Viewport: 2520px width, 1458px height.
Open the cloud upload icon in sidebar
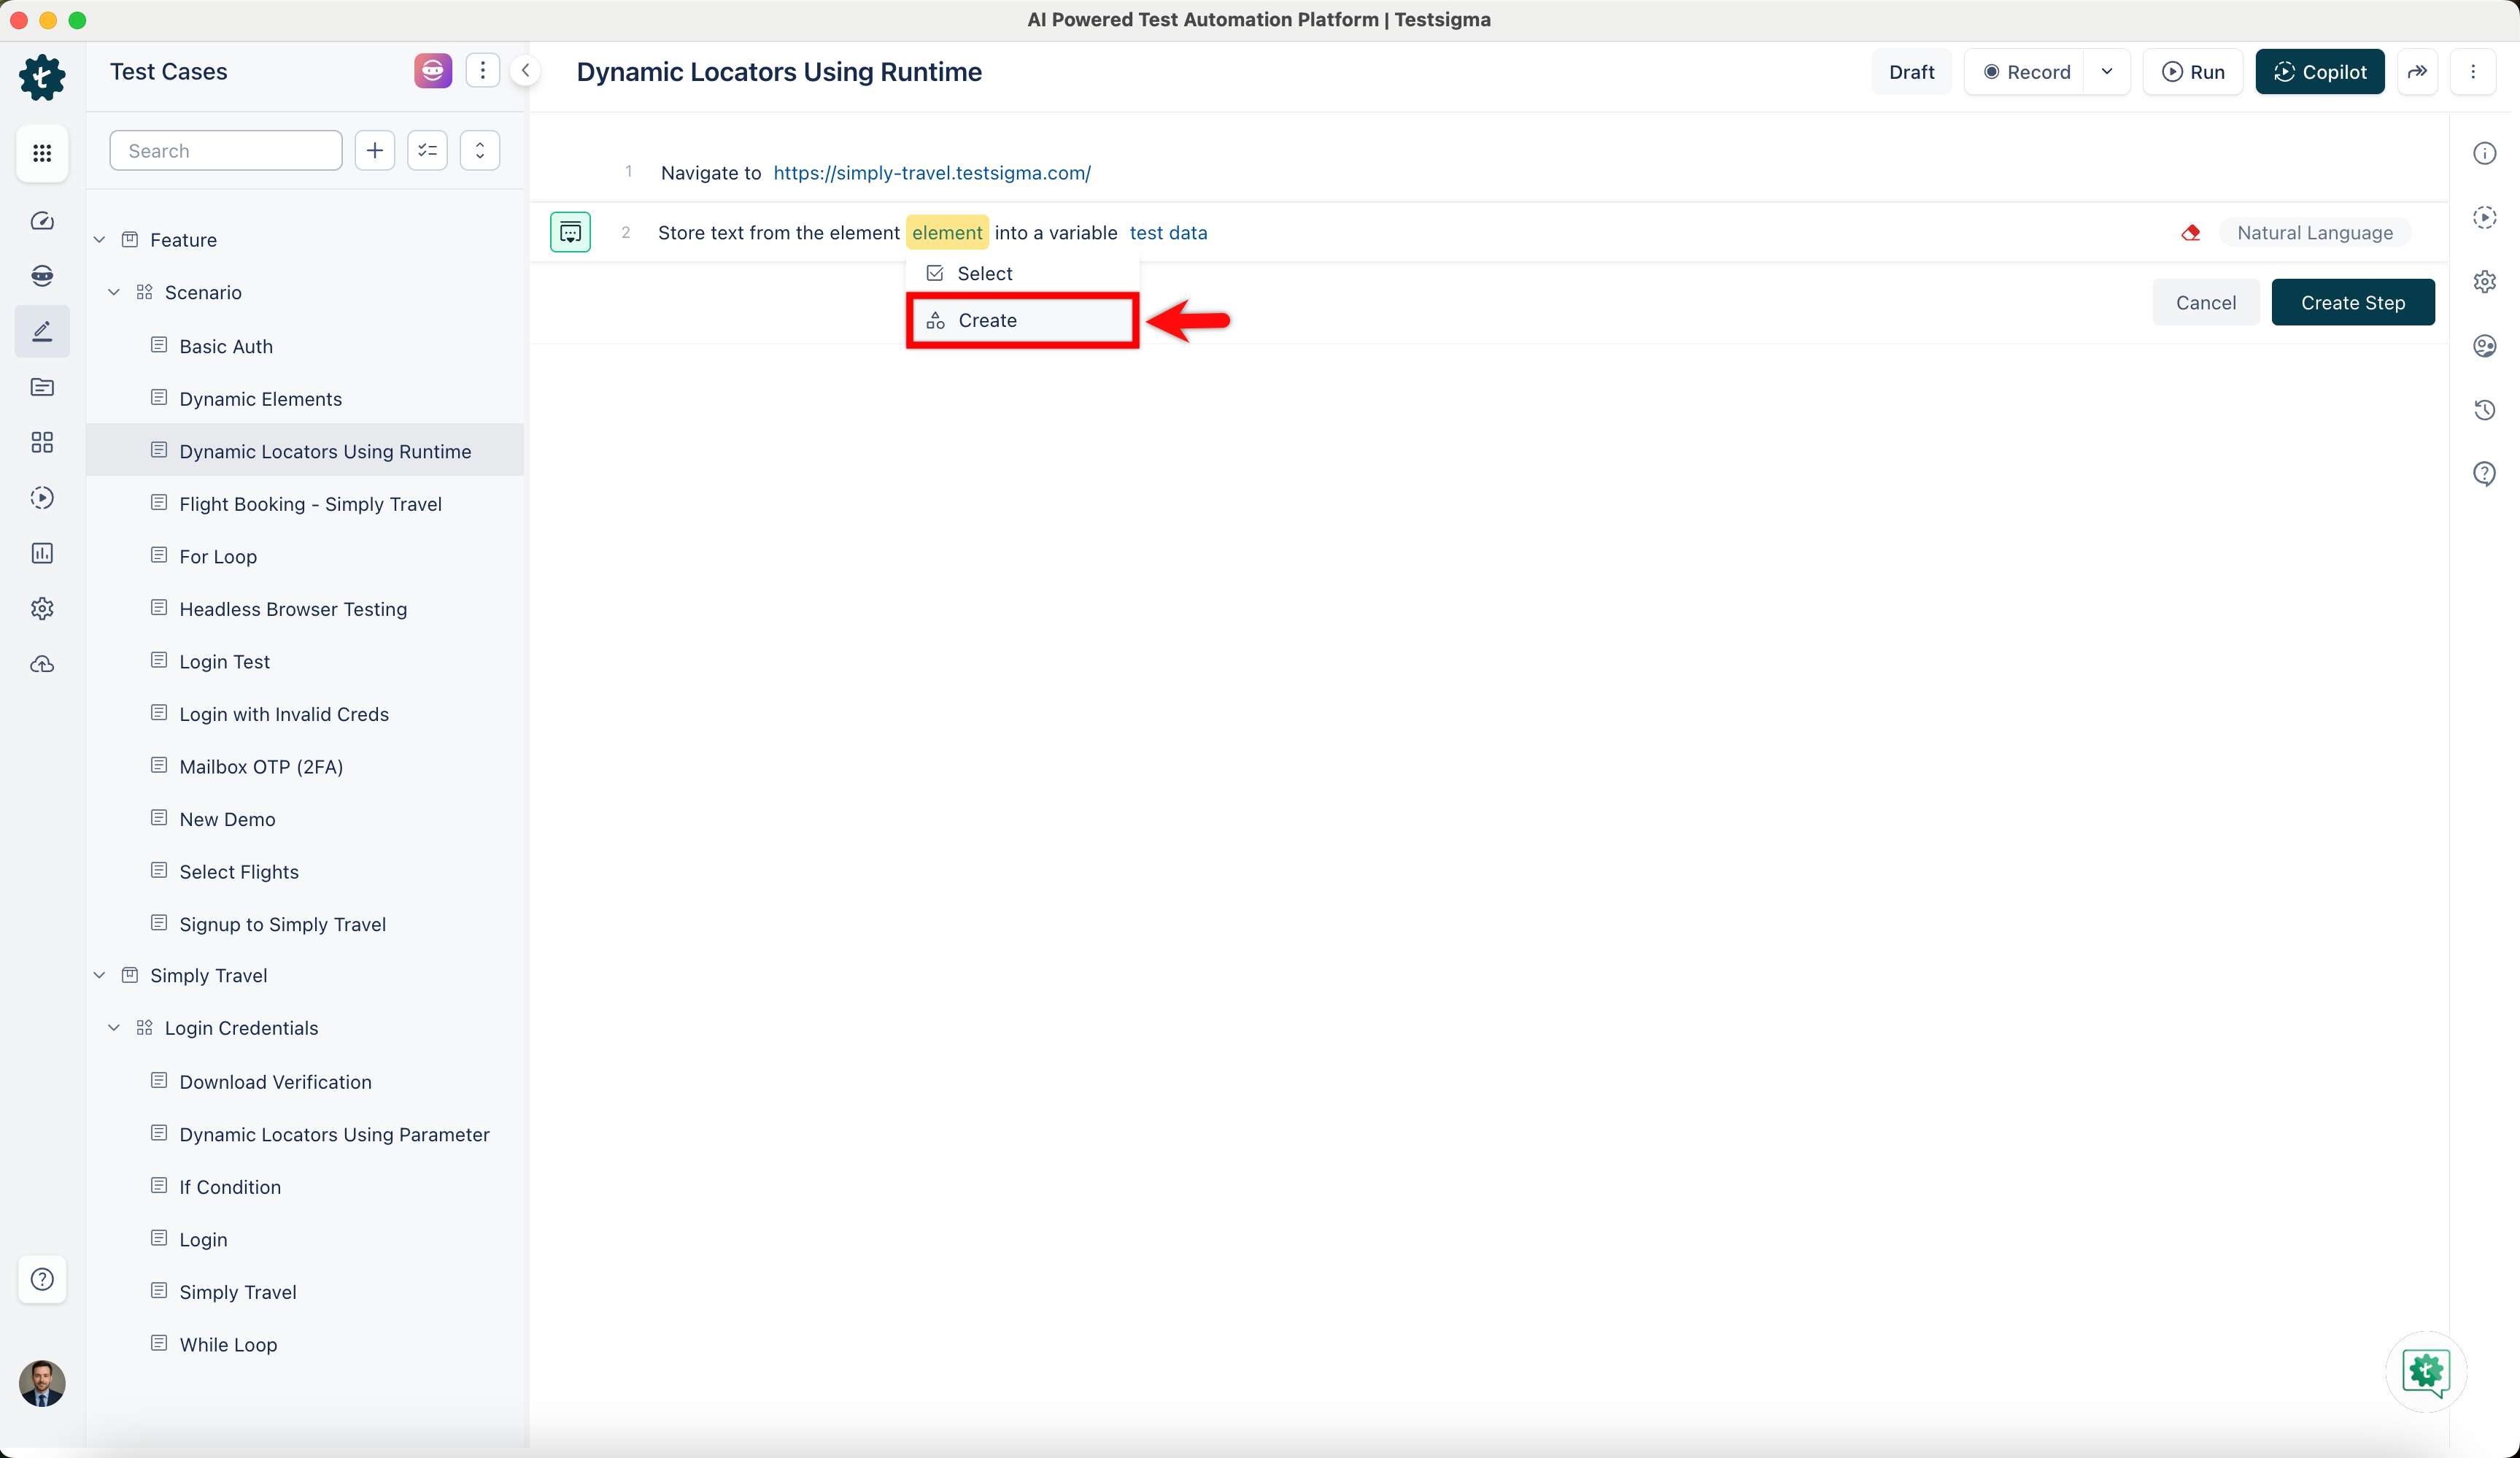tap(42, 664)
